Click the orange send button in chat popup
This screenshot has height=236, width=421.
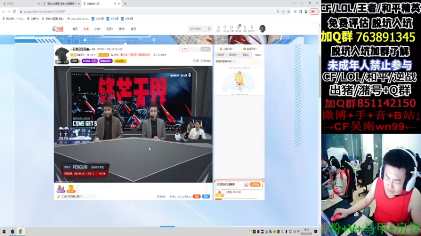click(255, 185)
